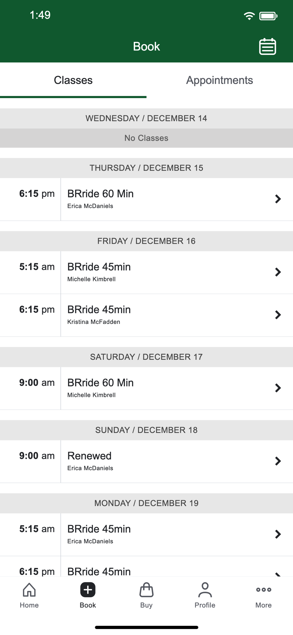Screen dimensions: 293x635
Task: Expand Sunday Renewed class chevron
Action: 278,461
